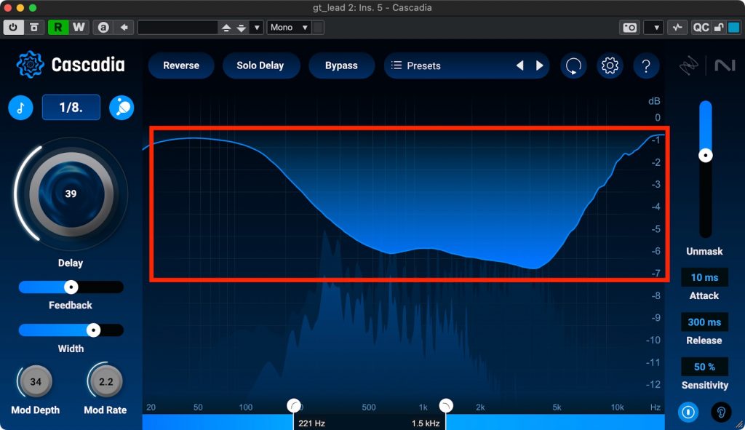Viewport: 745px width, 430px height.
Task: Click the Reverse button
Action: coord(181,65)
